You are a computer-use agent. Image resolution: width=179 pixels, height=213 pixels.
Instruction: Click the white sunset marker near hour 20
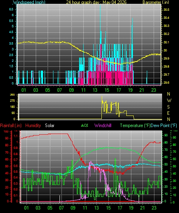click(x=139, y=199)
